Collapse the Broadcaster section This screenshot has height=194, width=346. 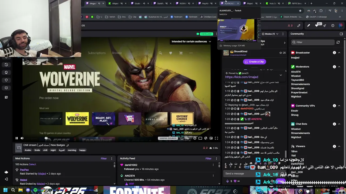click(x=339, y=53)
